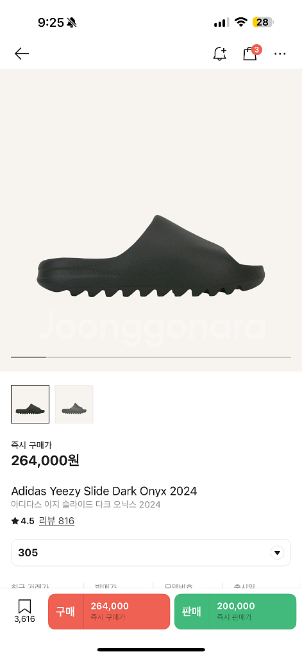
Task: Open the size selector field showing 305
Action: [151, 552]
